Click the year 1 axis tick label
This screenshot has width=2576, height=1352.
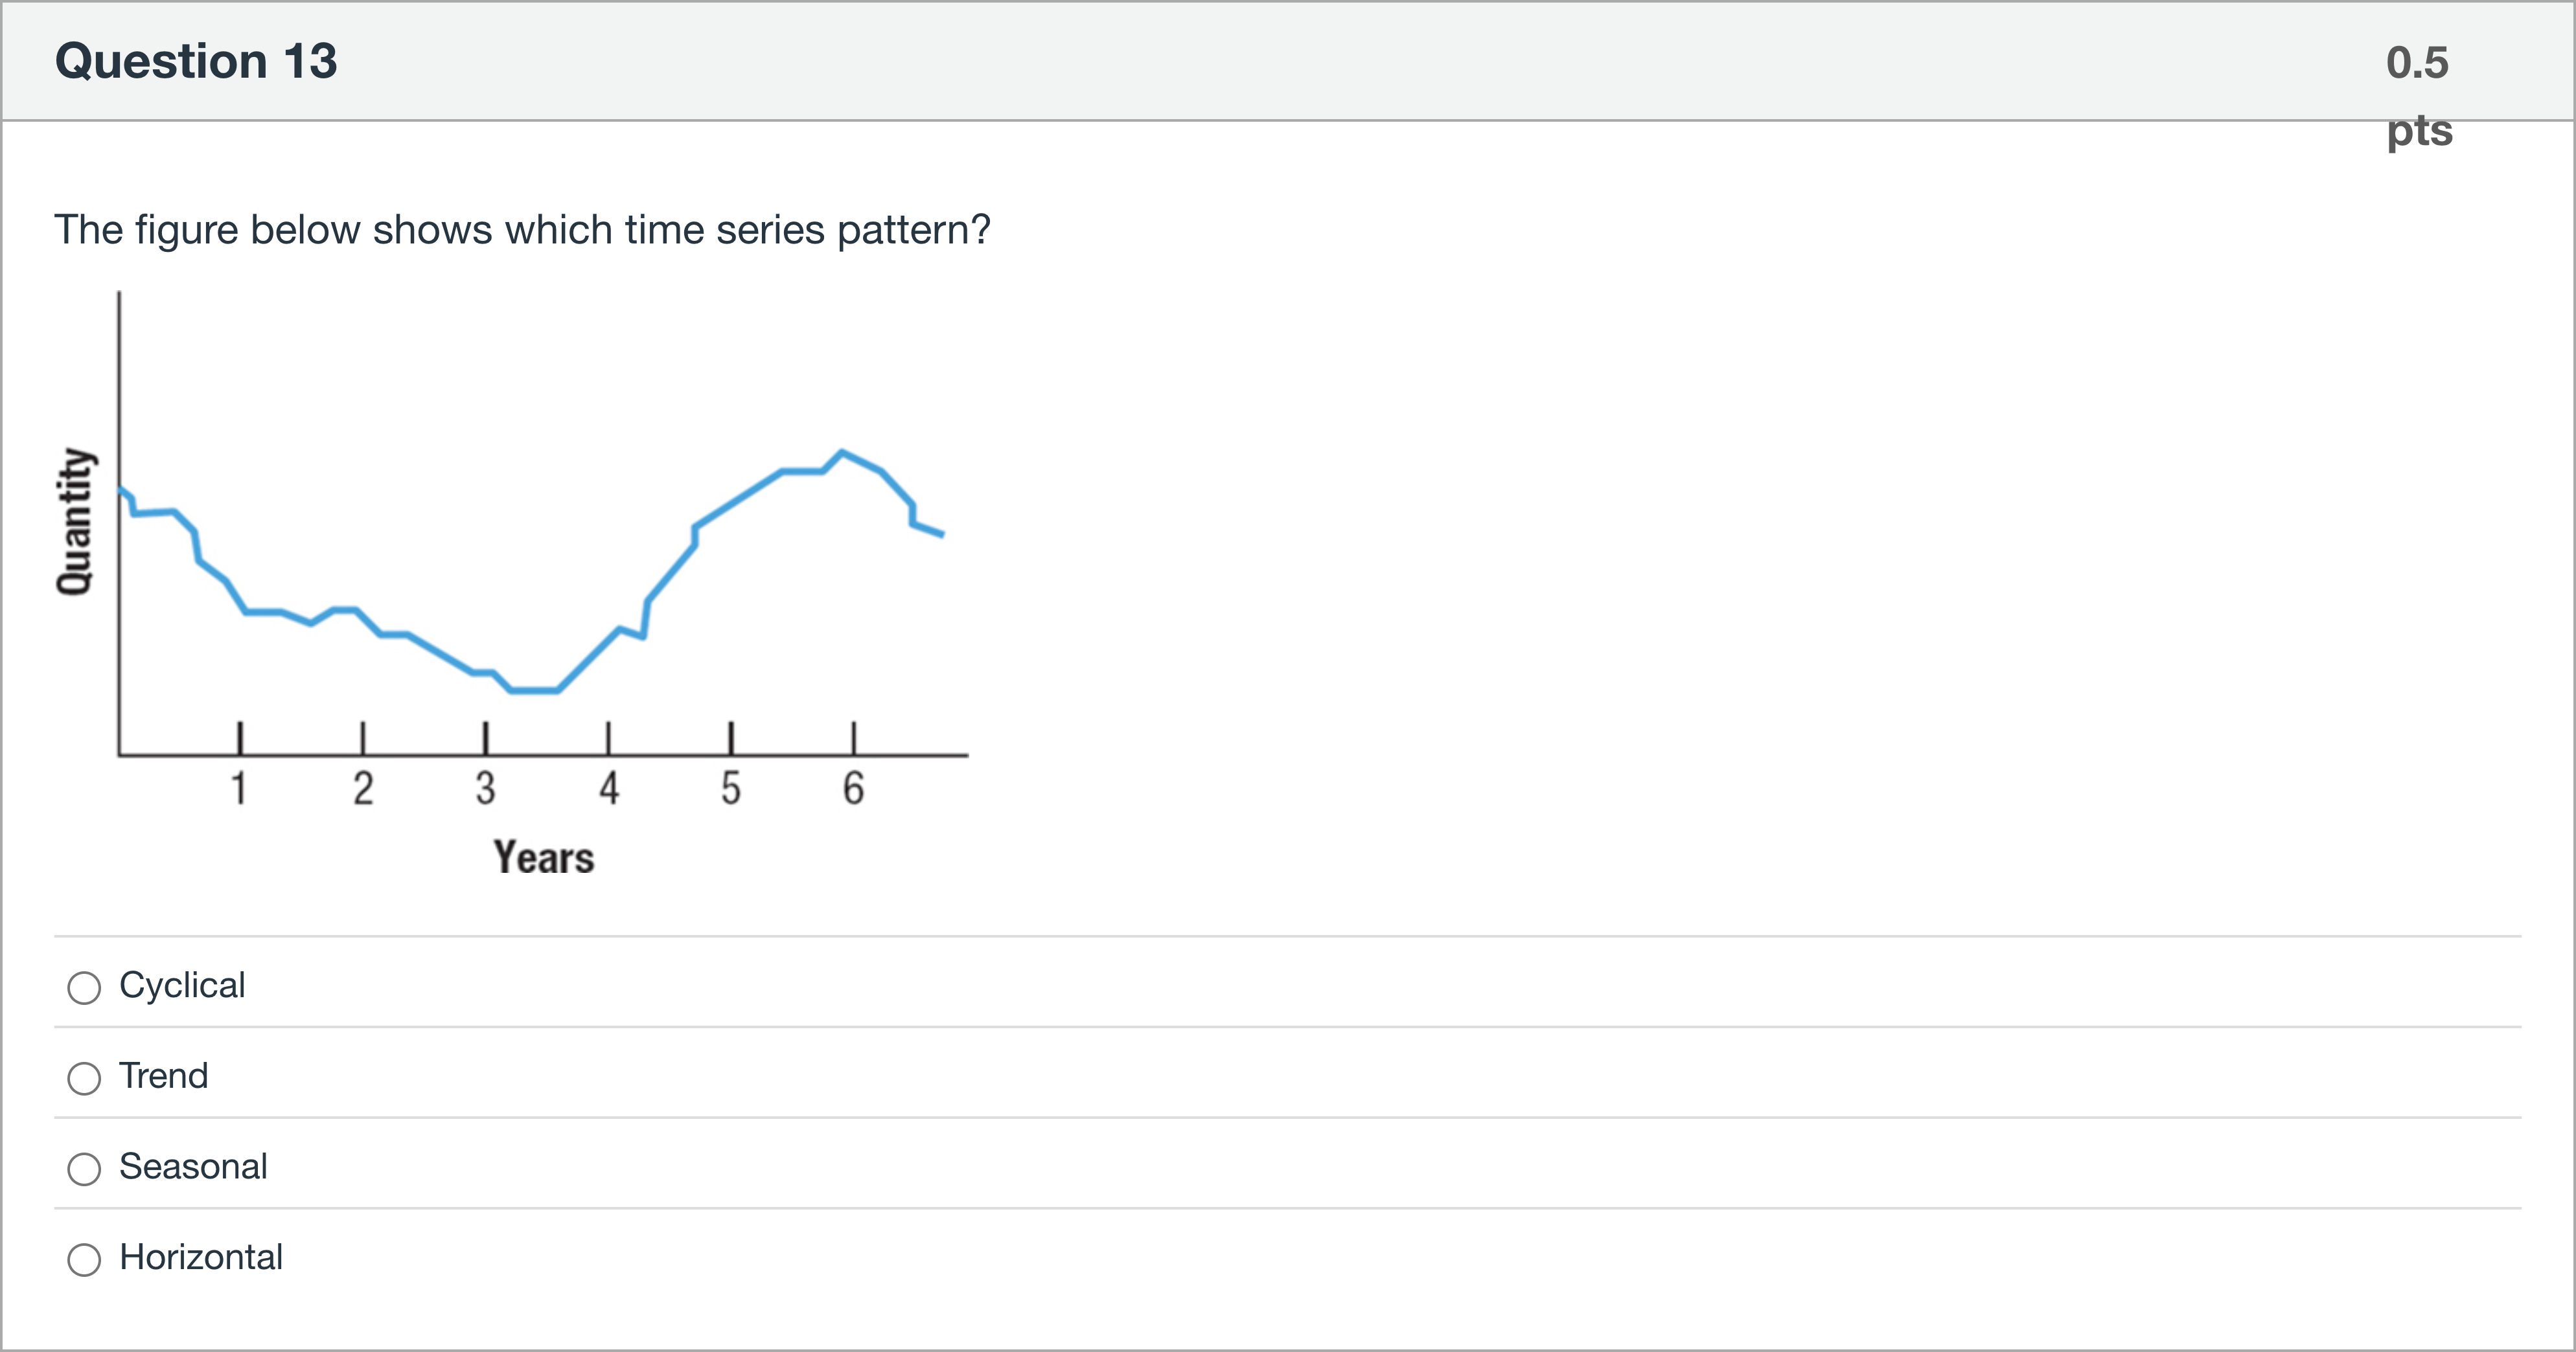pyautogui.click(x=239, y=789)
